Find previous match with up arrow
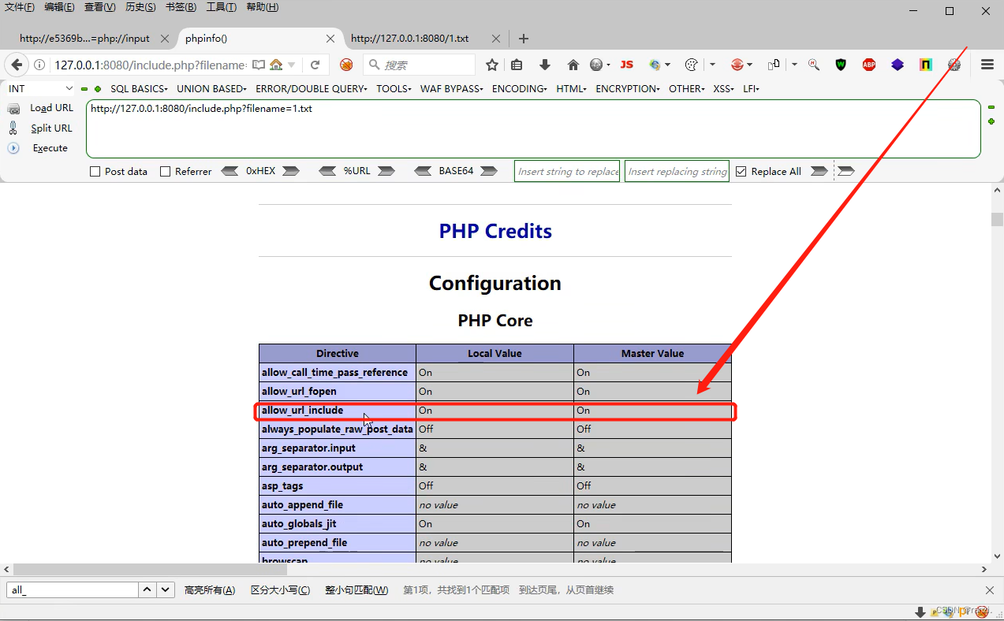Image resolution: width=1004 pixels, height=621 pixels. point(147,589)
